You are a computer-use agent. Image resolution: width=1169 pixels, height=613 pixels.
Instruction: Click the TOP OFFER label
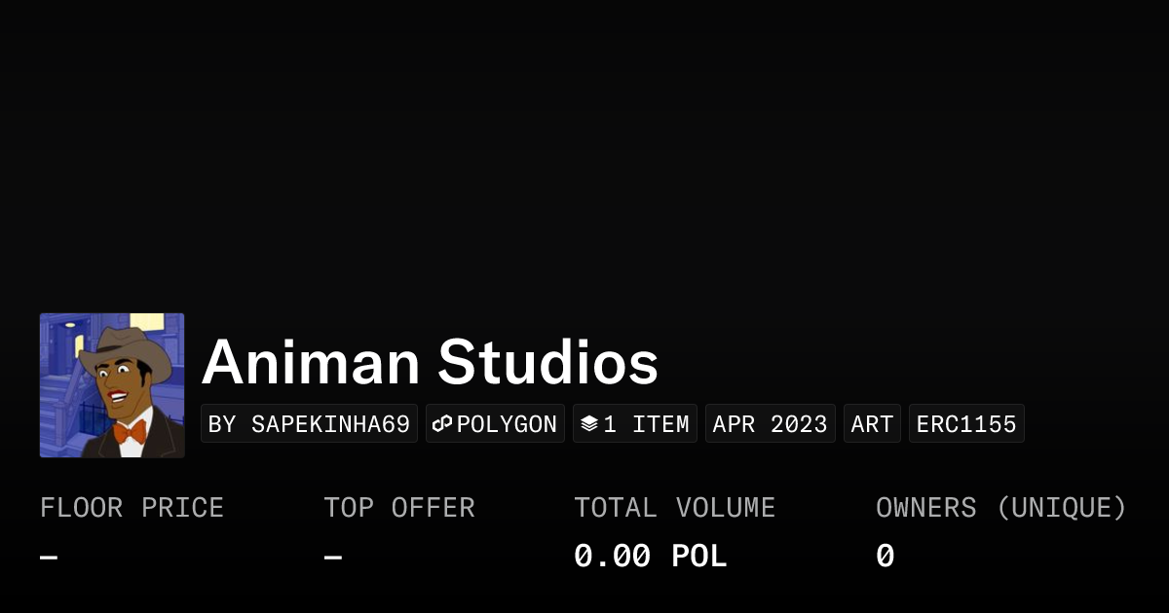click(x=398, y=508)
